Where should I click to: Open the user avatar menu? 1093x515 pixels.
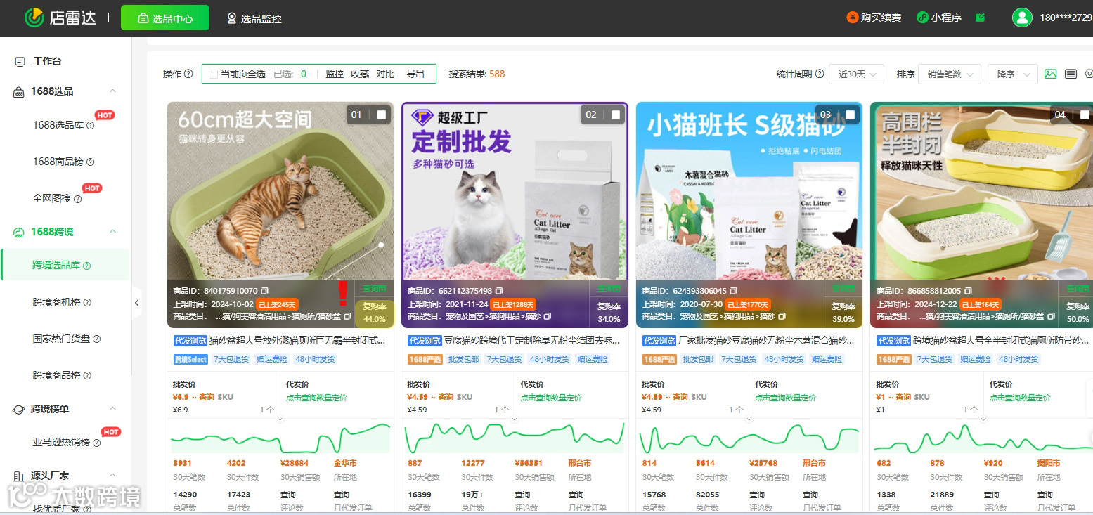[1022, 18]
